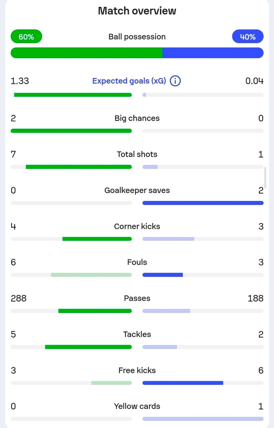Tap the blue 40% possession badge
Screen dimensions: 274x428
click(248, 36)
